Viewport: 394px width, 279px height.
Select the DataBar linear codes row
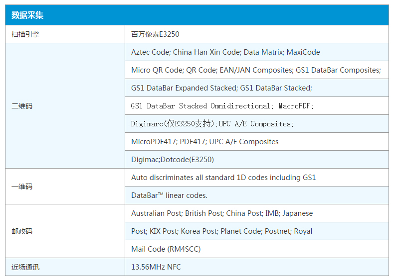point(257,195)
